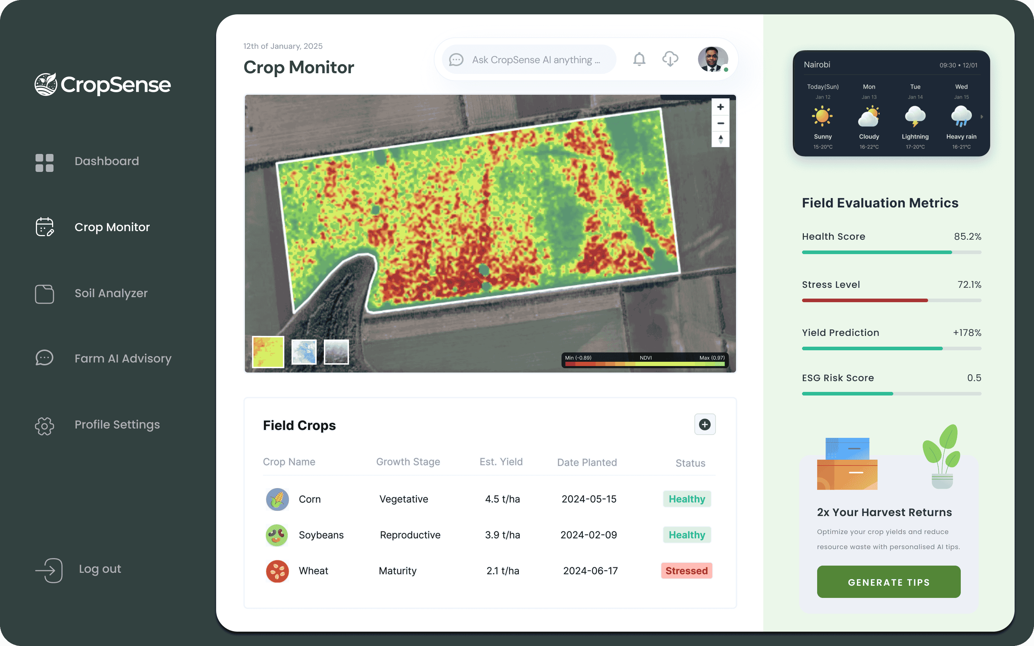Zoom out on the map
Screen dimensions: 1034x646
coord(720,123)
